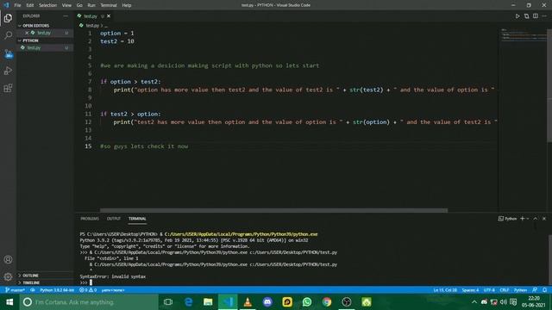Open the Extensions view

tap(8, 88)
